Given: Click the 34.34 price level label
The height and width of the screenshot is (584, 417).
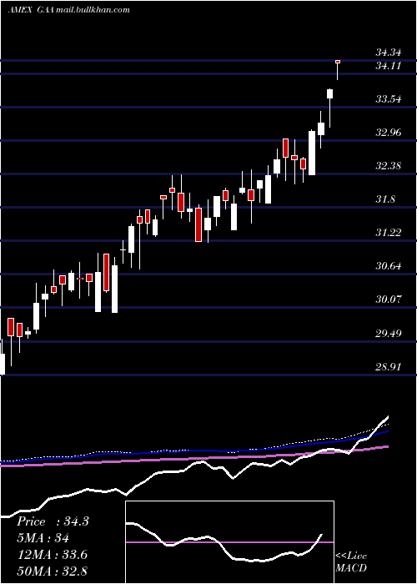Looking at the screenshot, I should pos(389,53).
